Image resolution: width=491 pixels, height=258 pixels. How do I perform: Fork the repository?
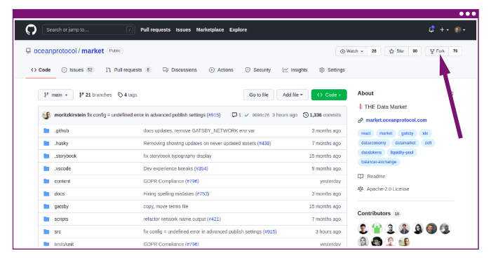coord(437,51)
